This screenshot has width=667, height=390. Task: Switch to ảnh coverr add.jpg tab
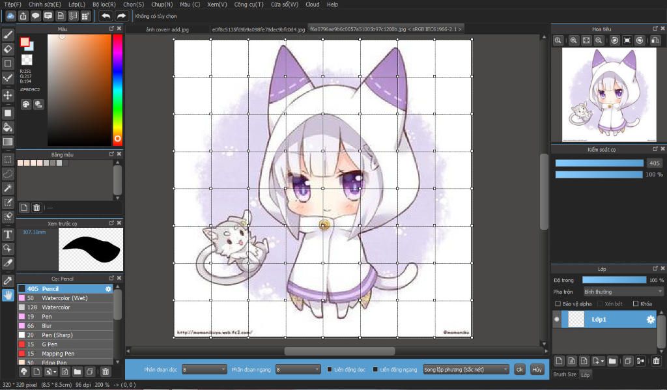(167, 29)
